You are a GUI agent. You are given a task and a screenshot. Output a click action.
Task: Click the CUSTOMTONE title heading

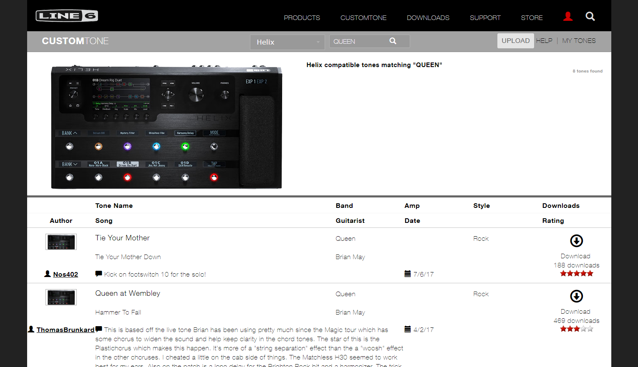coord(75,41)
